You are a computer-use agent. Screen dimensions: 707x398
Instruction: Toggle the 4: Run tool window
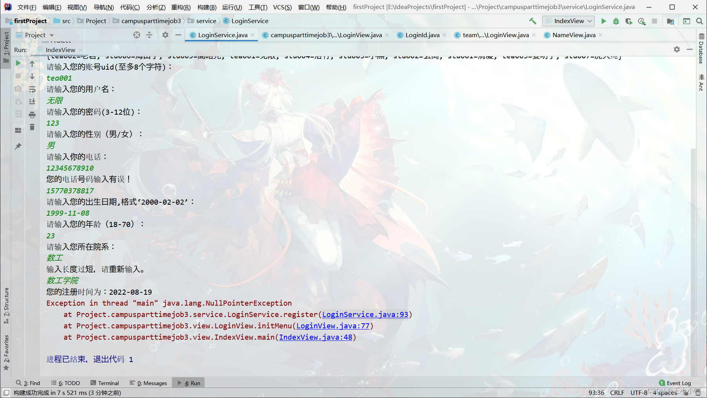click(189, 383)
